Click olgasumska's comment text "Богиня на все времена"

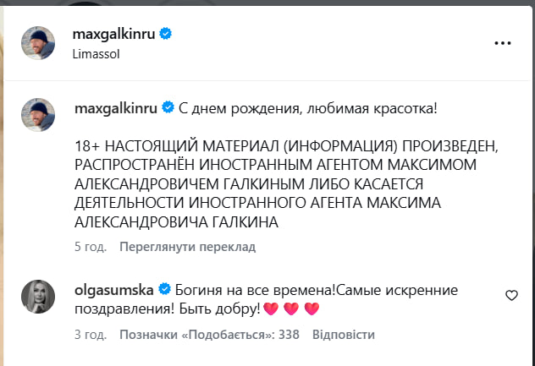tap(246, 288)
